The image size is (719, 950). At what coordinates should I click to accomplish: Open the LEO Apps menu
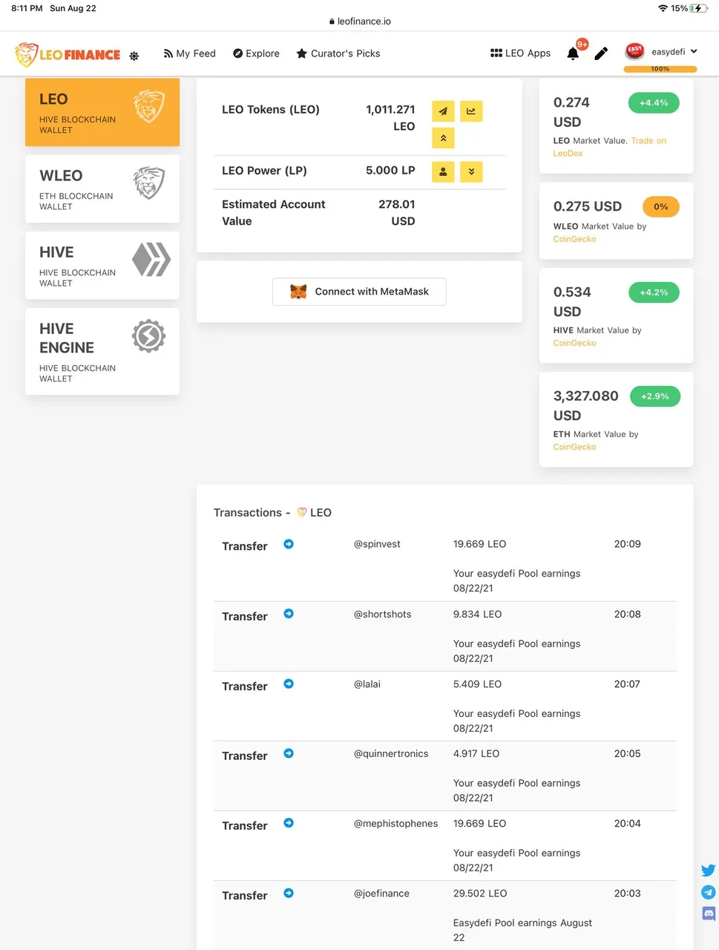click(x=521, y=53)
